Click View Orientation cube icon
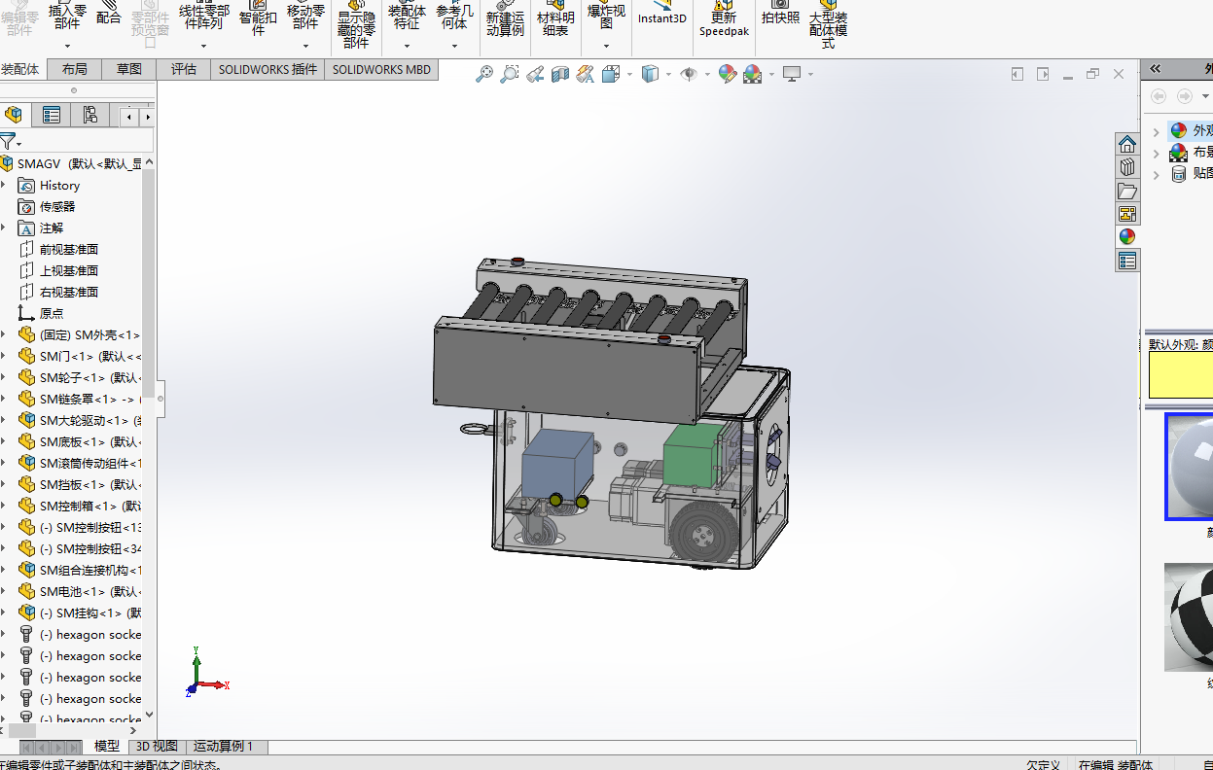 click(611, 74)
